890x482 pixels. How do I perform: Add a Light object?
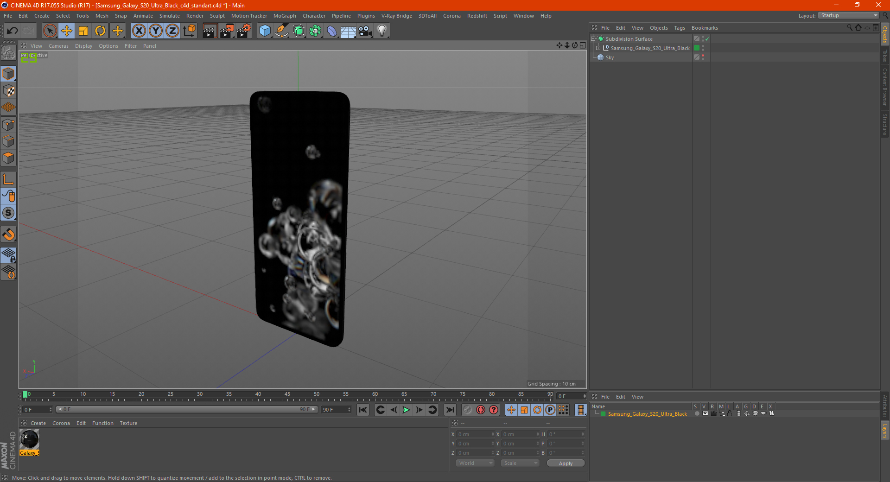[382, 31]
